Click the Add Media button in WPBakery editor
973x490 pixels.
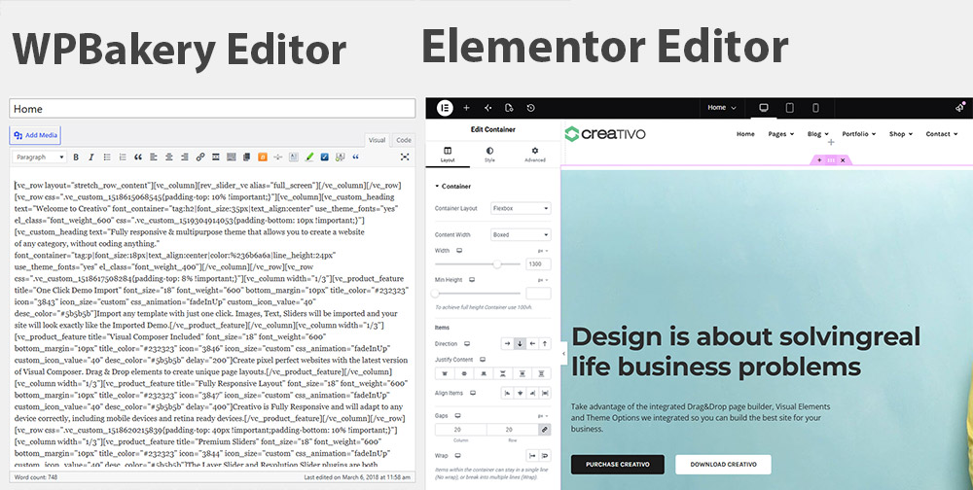coord(35,135)
